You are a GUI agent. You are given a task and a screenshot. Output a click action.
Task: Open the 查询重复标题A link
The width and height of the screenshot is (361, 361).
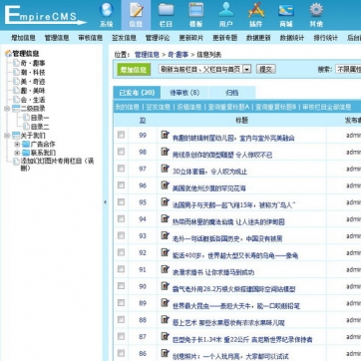coord(228,107)
